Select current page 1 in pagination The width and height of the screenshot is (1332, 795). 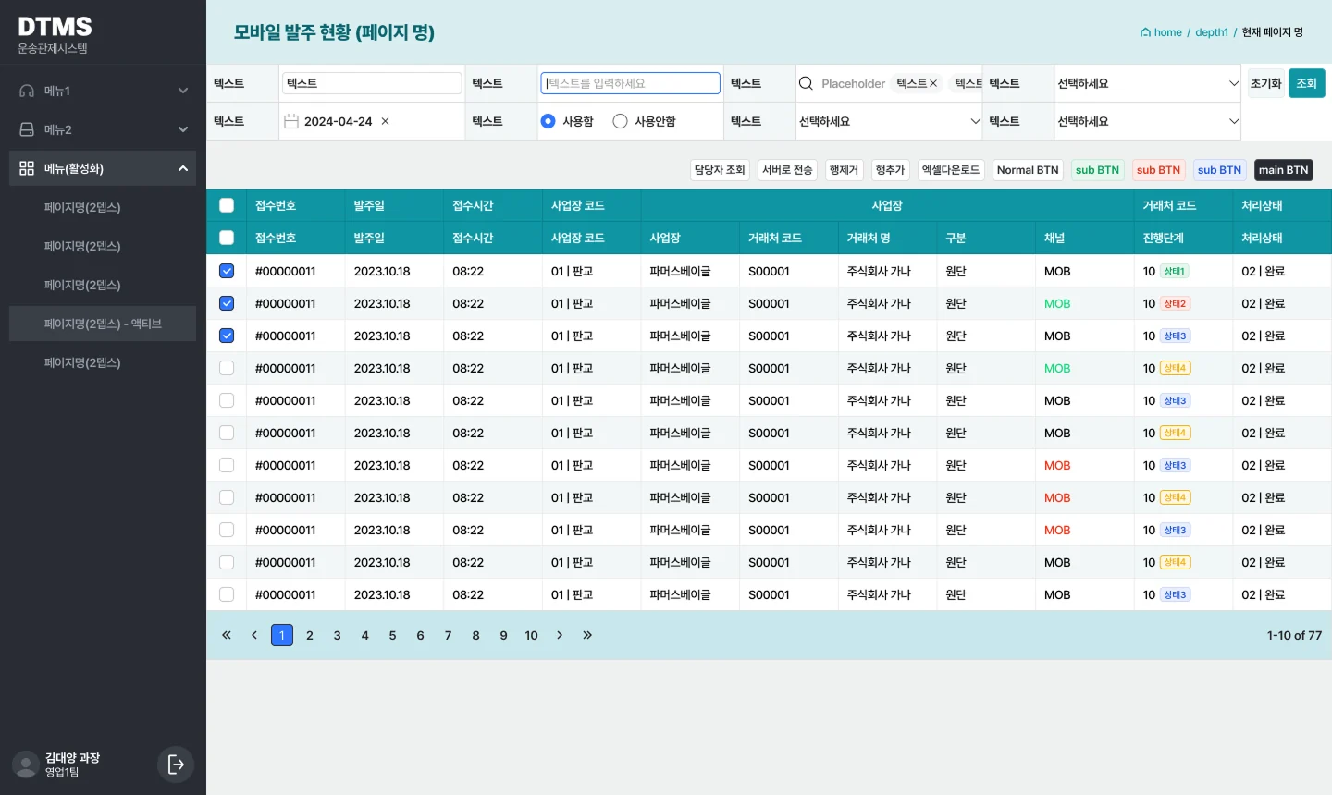point(282,635)
